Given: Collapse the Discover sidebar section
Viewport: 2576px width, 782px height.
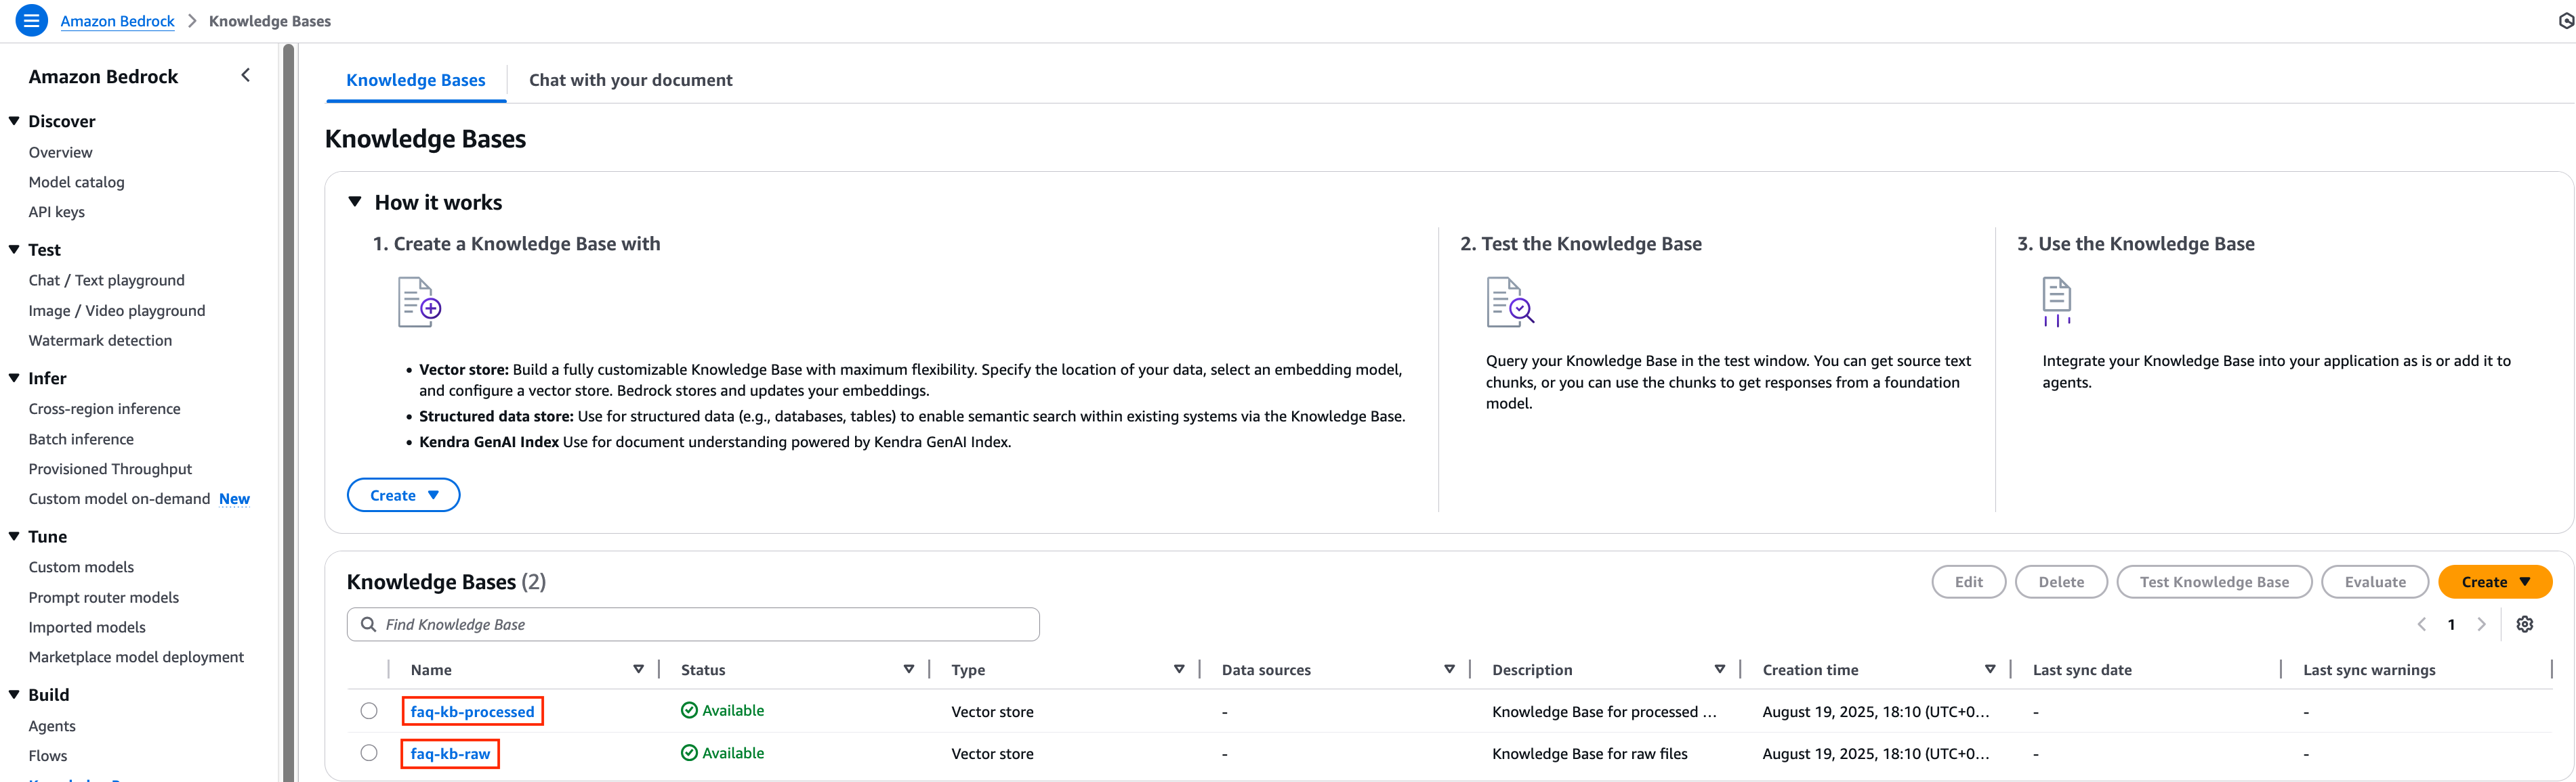Looking at the screenshot, I should pyautogui.click(x=14, y=121).
